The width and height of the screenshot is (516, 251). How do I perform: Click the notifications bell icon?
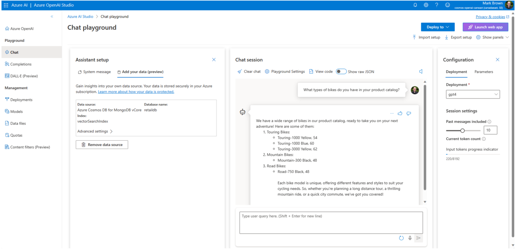point(415,5)
